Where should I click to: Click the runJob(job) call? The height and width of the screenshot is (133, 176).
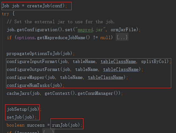point(66,125)
